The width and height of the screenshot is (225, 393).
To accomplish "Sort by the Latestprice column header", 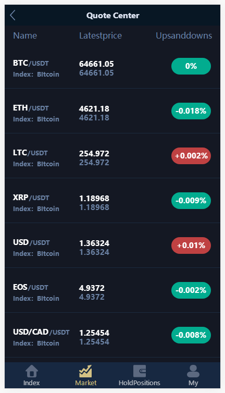I will point(101,35).
